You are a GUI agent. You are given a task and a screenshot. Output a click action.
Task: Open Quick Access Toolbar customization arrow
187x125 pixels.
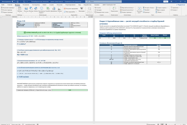click(x=27, y=2)
